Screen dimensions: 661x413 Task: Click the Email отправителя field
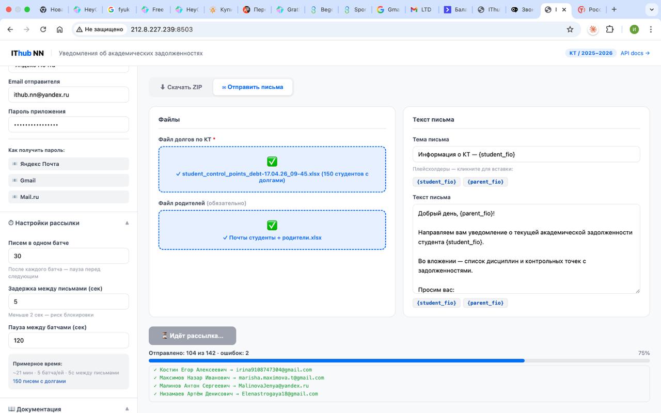(x=69, y=95)
